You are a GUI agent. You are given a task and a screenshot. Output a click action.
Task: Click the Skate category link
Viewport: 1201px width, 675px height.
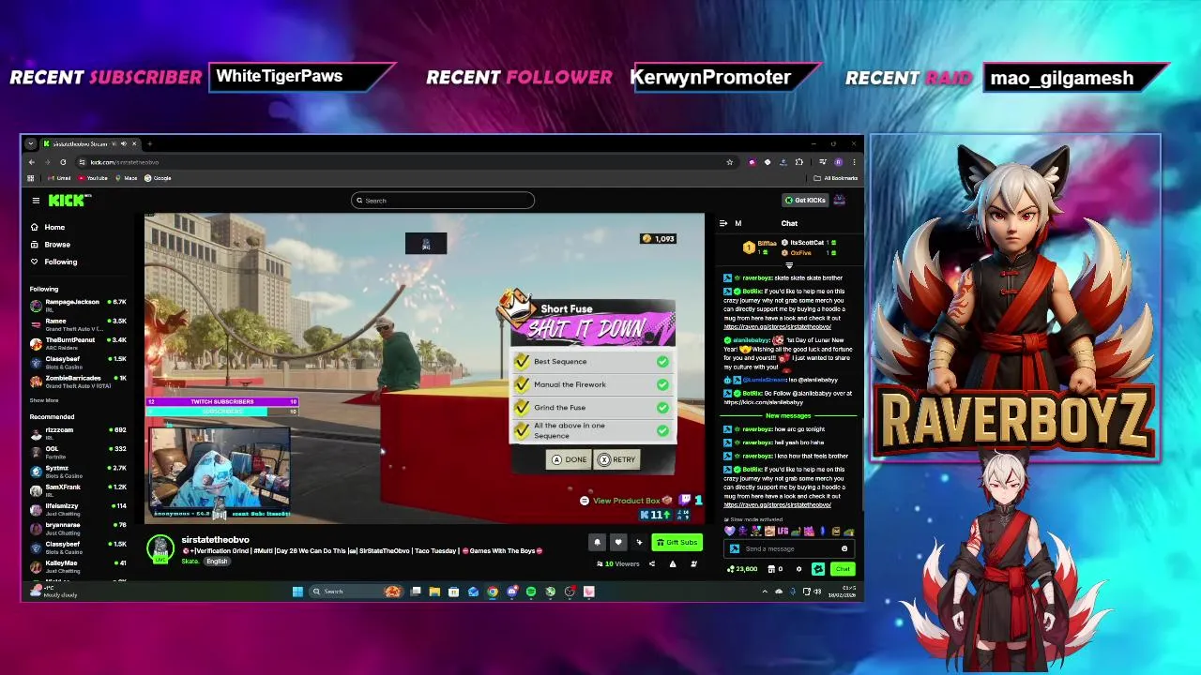point(190,562)
